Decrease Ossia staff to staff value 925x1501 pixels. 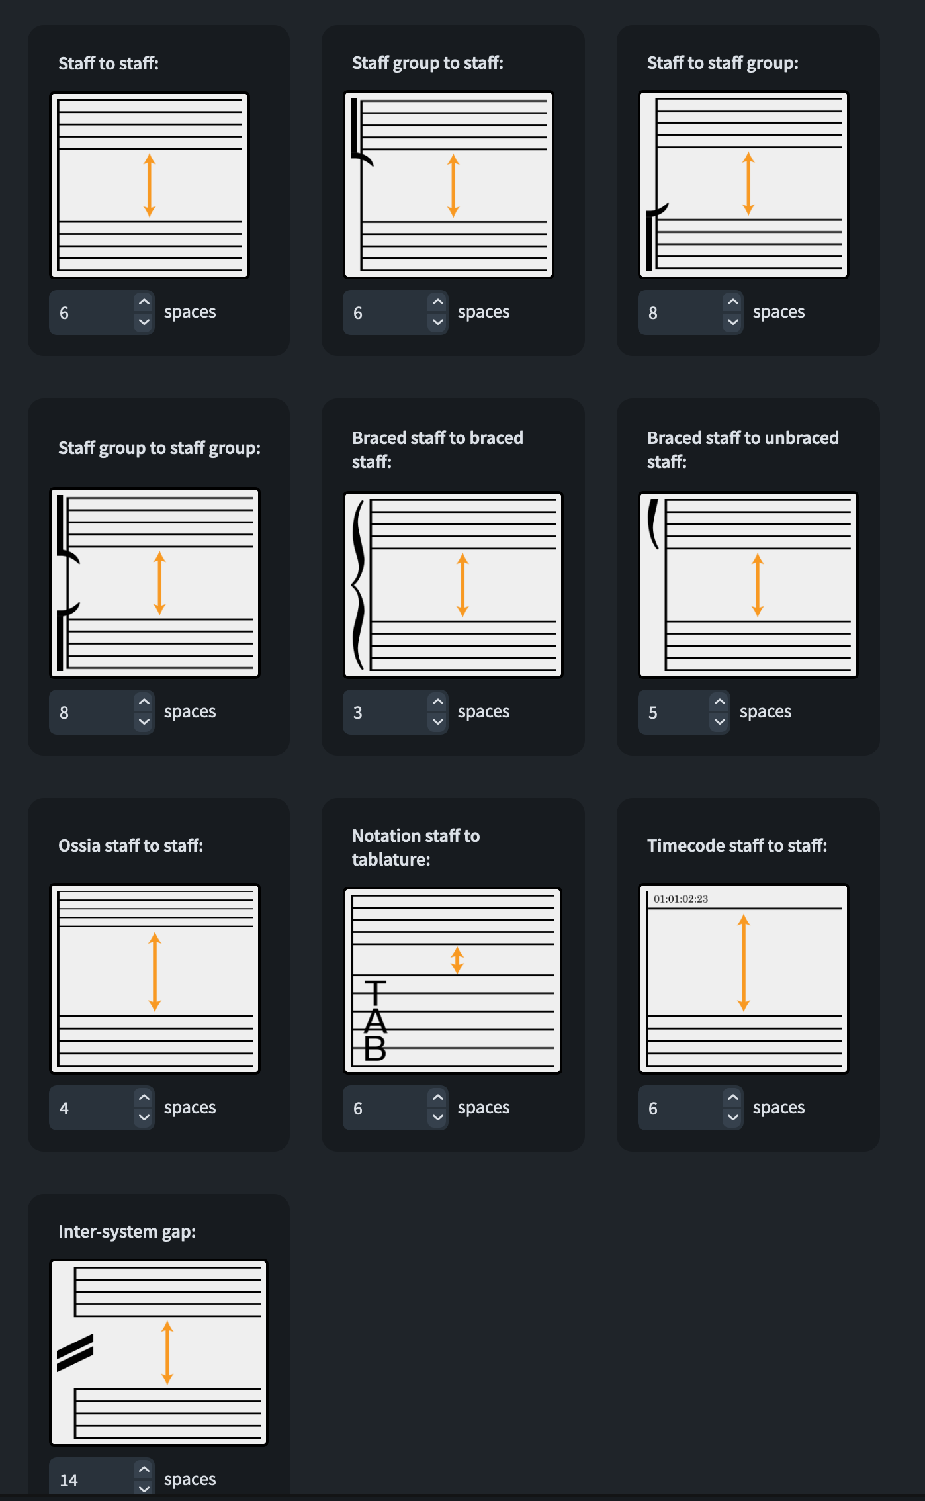[144, 1118]
